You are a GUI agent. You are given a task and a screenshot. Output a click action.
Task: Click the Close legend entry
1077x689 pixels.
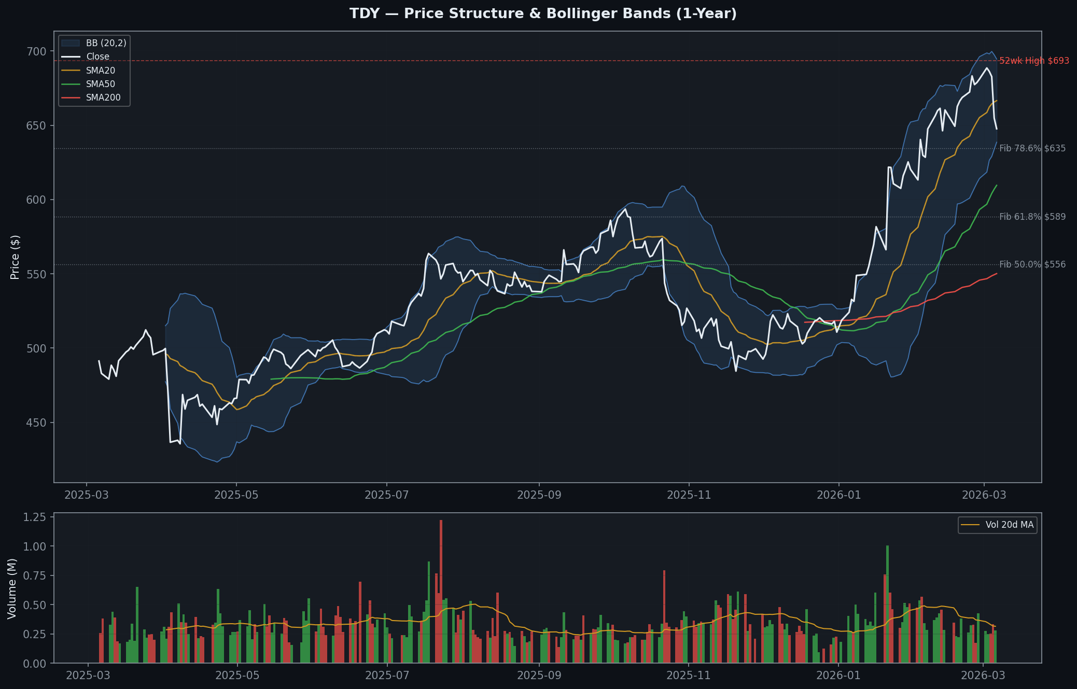click(97, 57)
